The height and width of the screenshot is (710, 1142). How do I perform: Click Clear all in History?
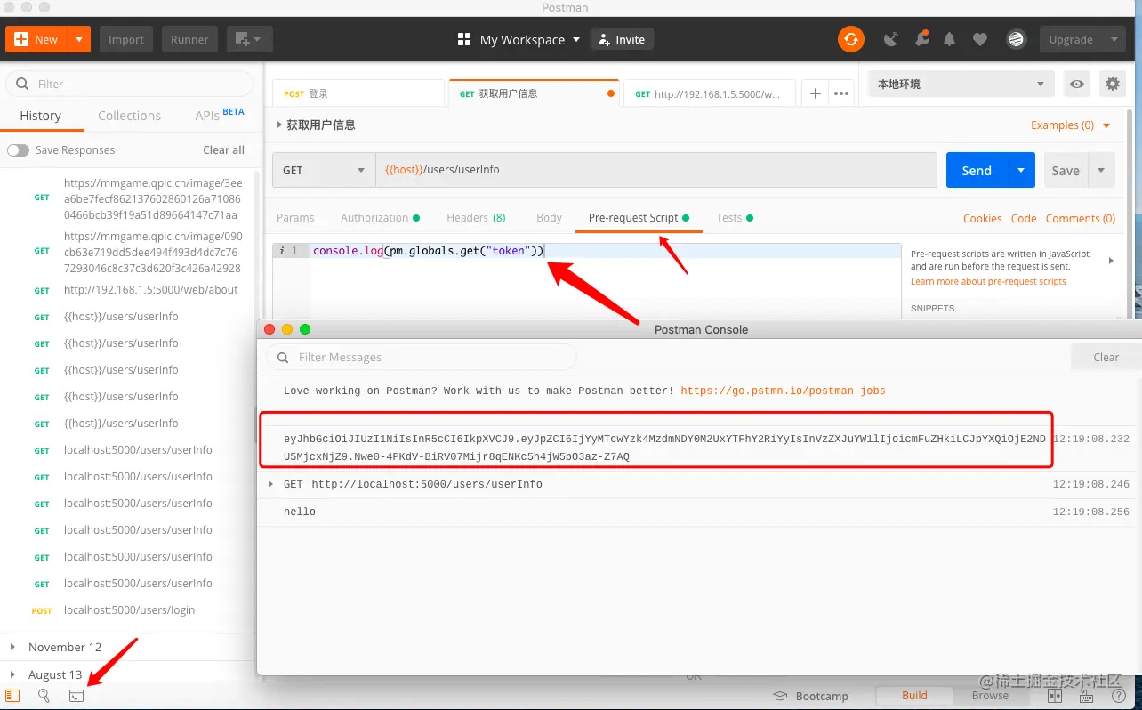pyautogui.click(x=224, y=150)
